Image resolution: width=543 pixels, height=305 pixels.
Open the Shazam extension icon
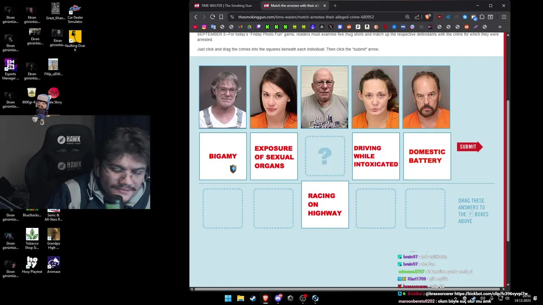pos(465,17)
